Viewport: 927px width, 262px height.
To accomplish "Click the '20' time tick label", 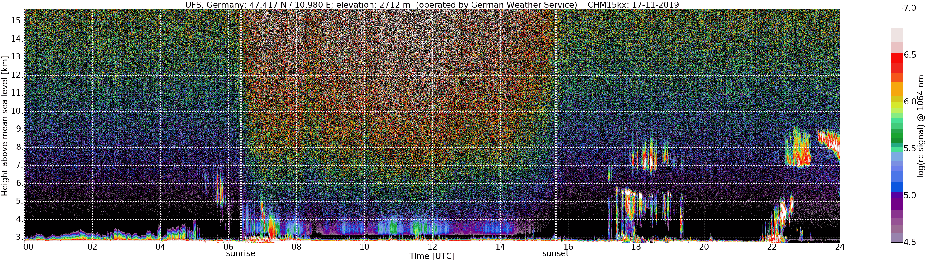I will click(x=704, y=247).
